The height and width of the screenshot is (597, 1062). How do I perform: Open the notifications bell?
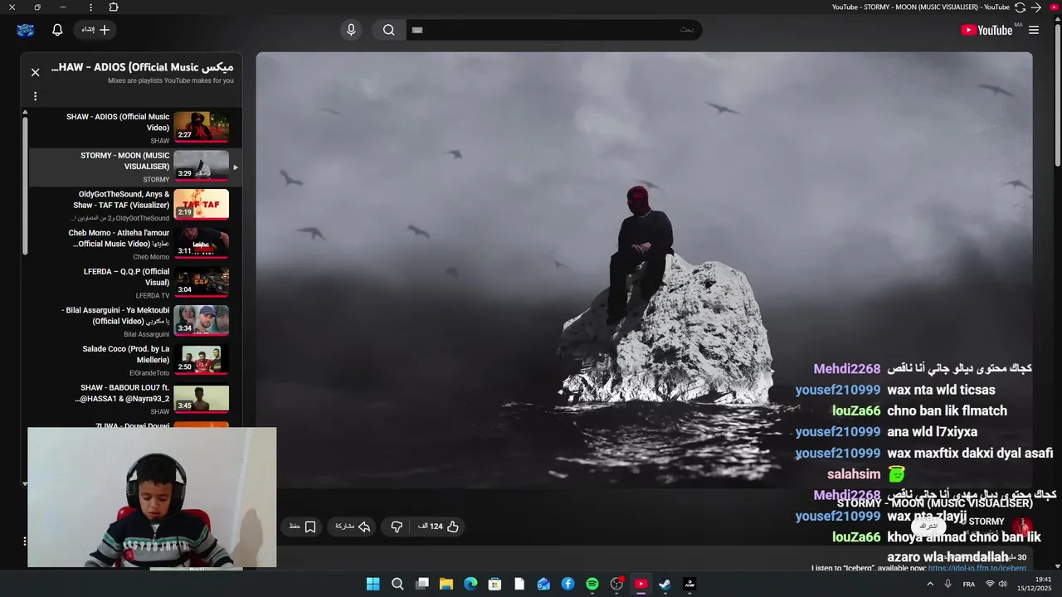point(57,30)
